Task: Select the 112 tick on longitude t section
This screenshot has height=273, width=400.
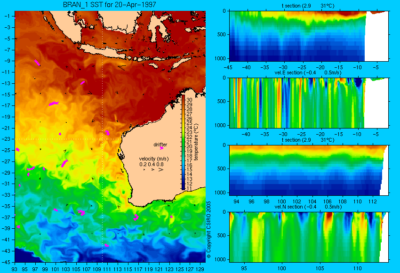Action: [373, 201]
